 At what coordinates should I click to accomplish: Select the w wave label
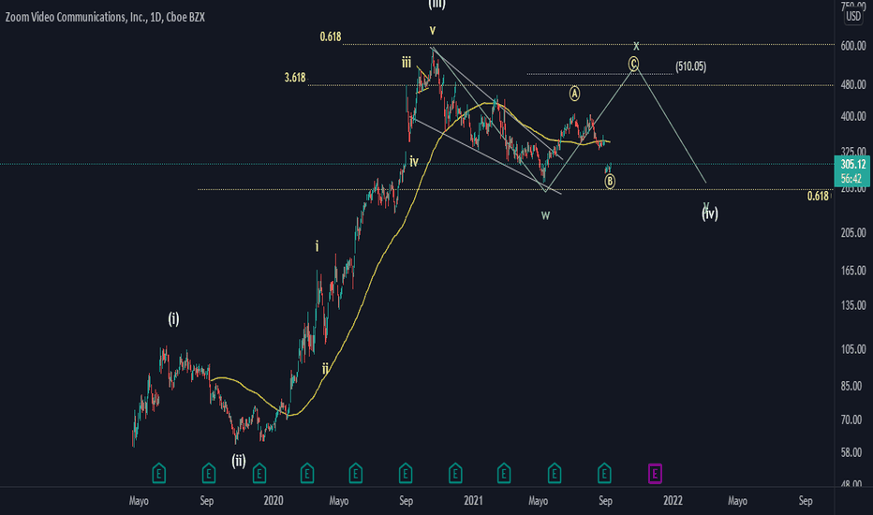point(545,215)
